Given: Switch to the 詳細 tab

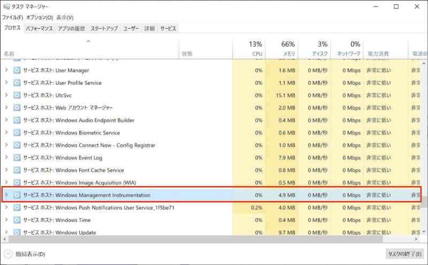Looking at the screenshot, I should 150,28.
